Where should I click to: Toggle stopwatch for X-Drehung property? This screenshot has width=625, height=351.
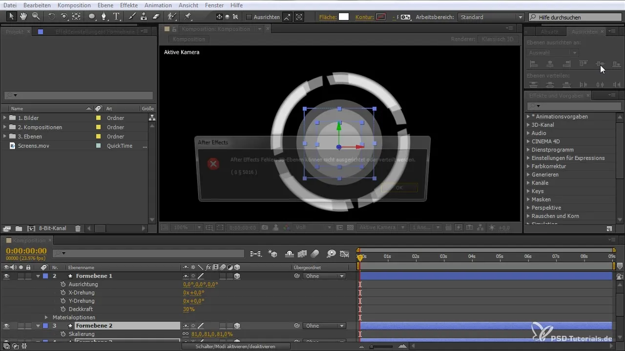tap(63, 292)
